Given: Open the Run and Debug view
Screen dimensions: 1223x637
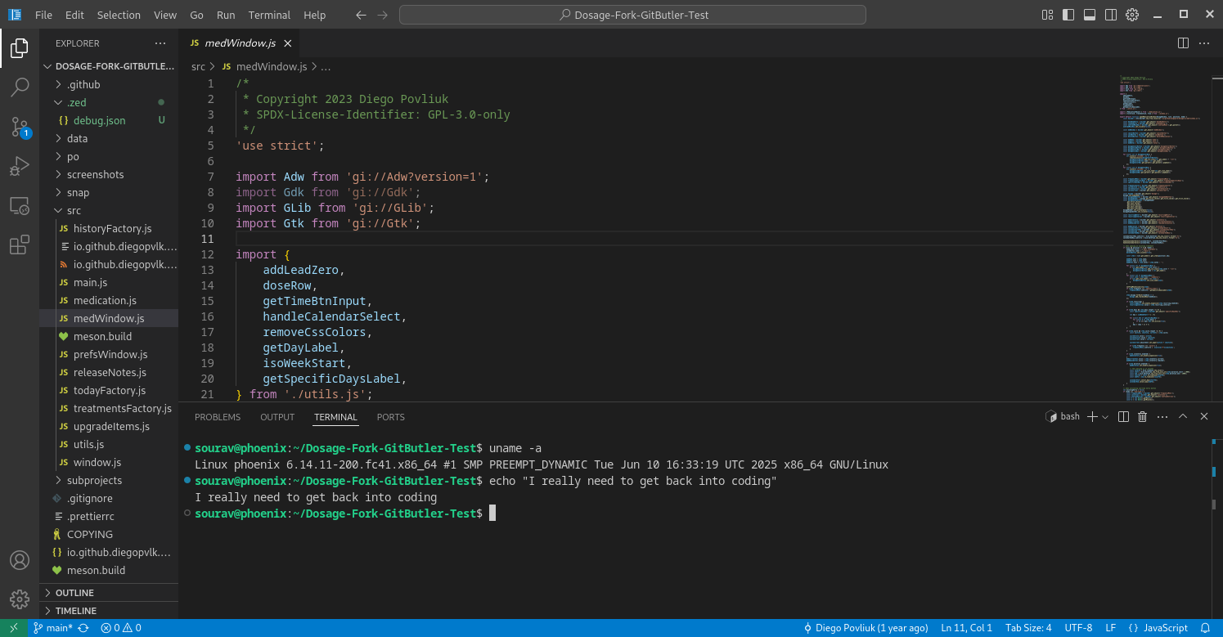Looking at the screenshot, I should pos(20,166).
